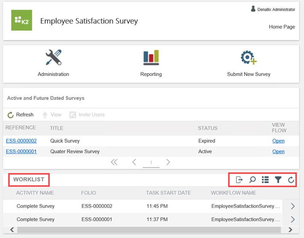Refresh the worklist with the circular arrow
Viewport: 304px width, 238px height.
[x=291, y=180]
